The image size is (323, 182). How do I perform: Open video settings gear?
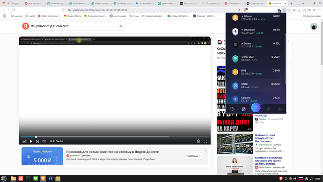click(198, 141)
